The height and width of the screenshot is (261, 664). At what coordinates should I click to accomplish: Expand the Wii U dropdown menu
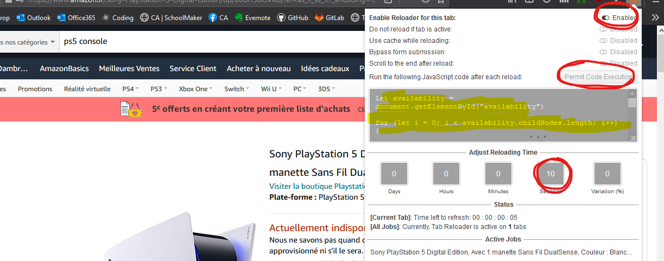pyautogui.click(x=271, y=88)
